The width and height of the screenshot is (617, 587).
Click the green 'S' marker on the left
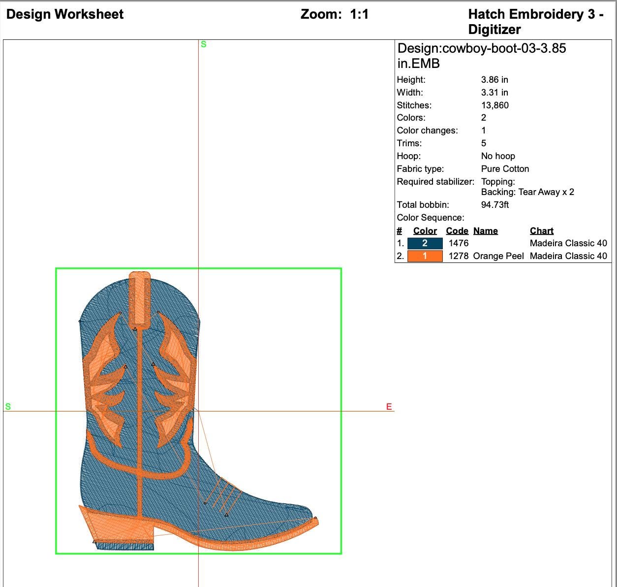(x=8, y=407)
